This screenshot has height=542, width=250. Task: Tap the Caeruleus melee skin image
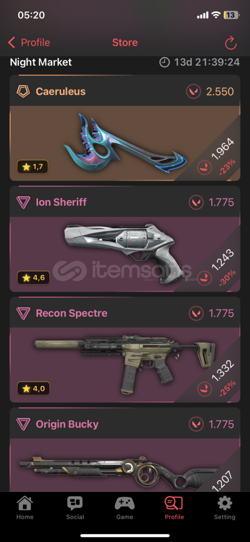[x=125, y=143]
